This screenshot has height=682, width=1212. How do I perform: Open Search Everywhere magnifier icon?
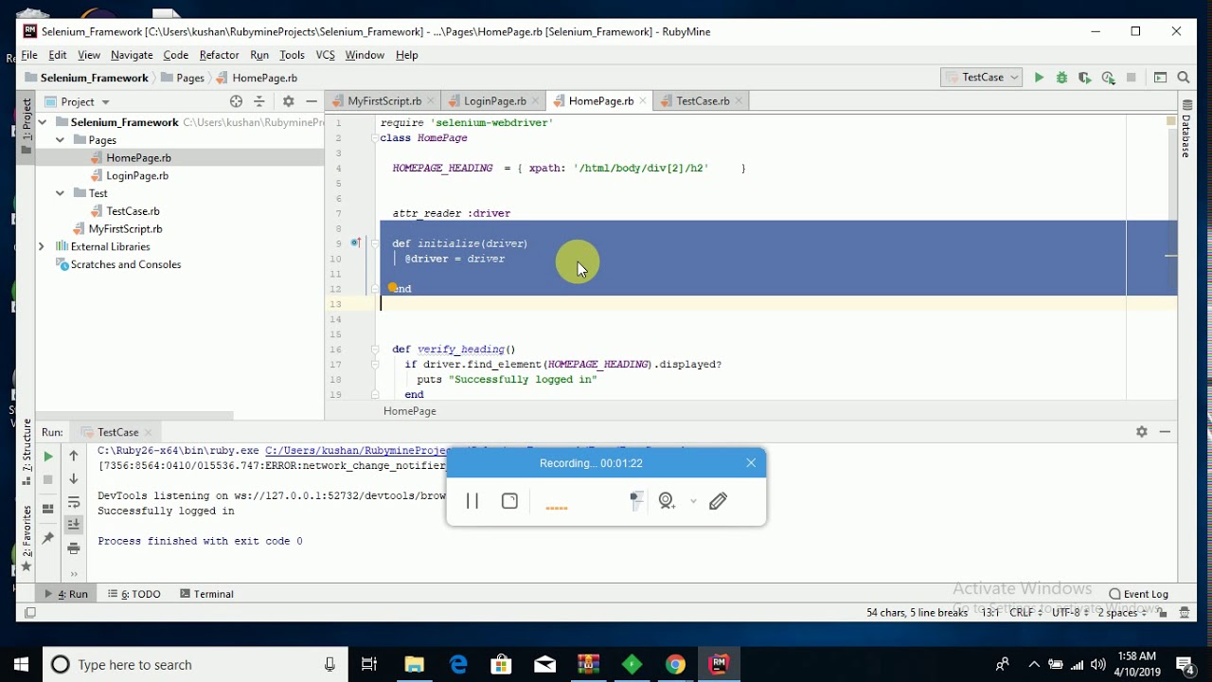[1184, 78]
